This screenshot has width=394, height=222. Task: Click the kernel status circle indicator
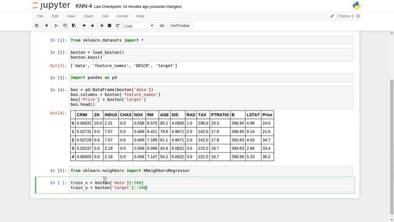pyautogui.click(x=358, y=16)
